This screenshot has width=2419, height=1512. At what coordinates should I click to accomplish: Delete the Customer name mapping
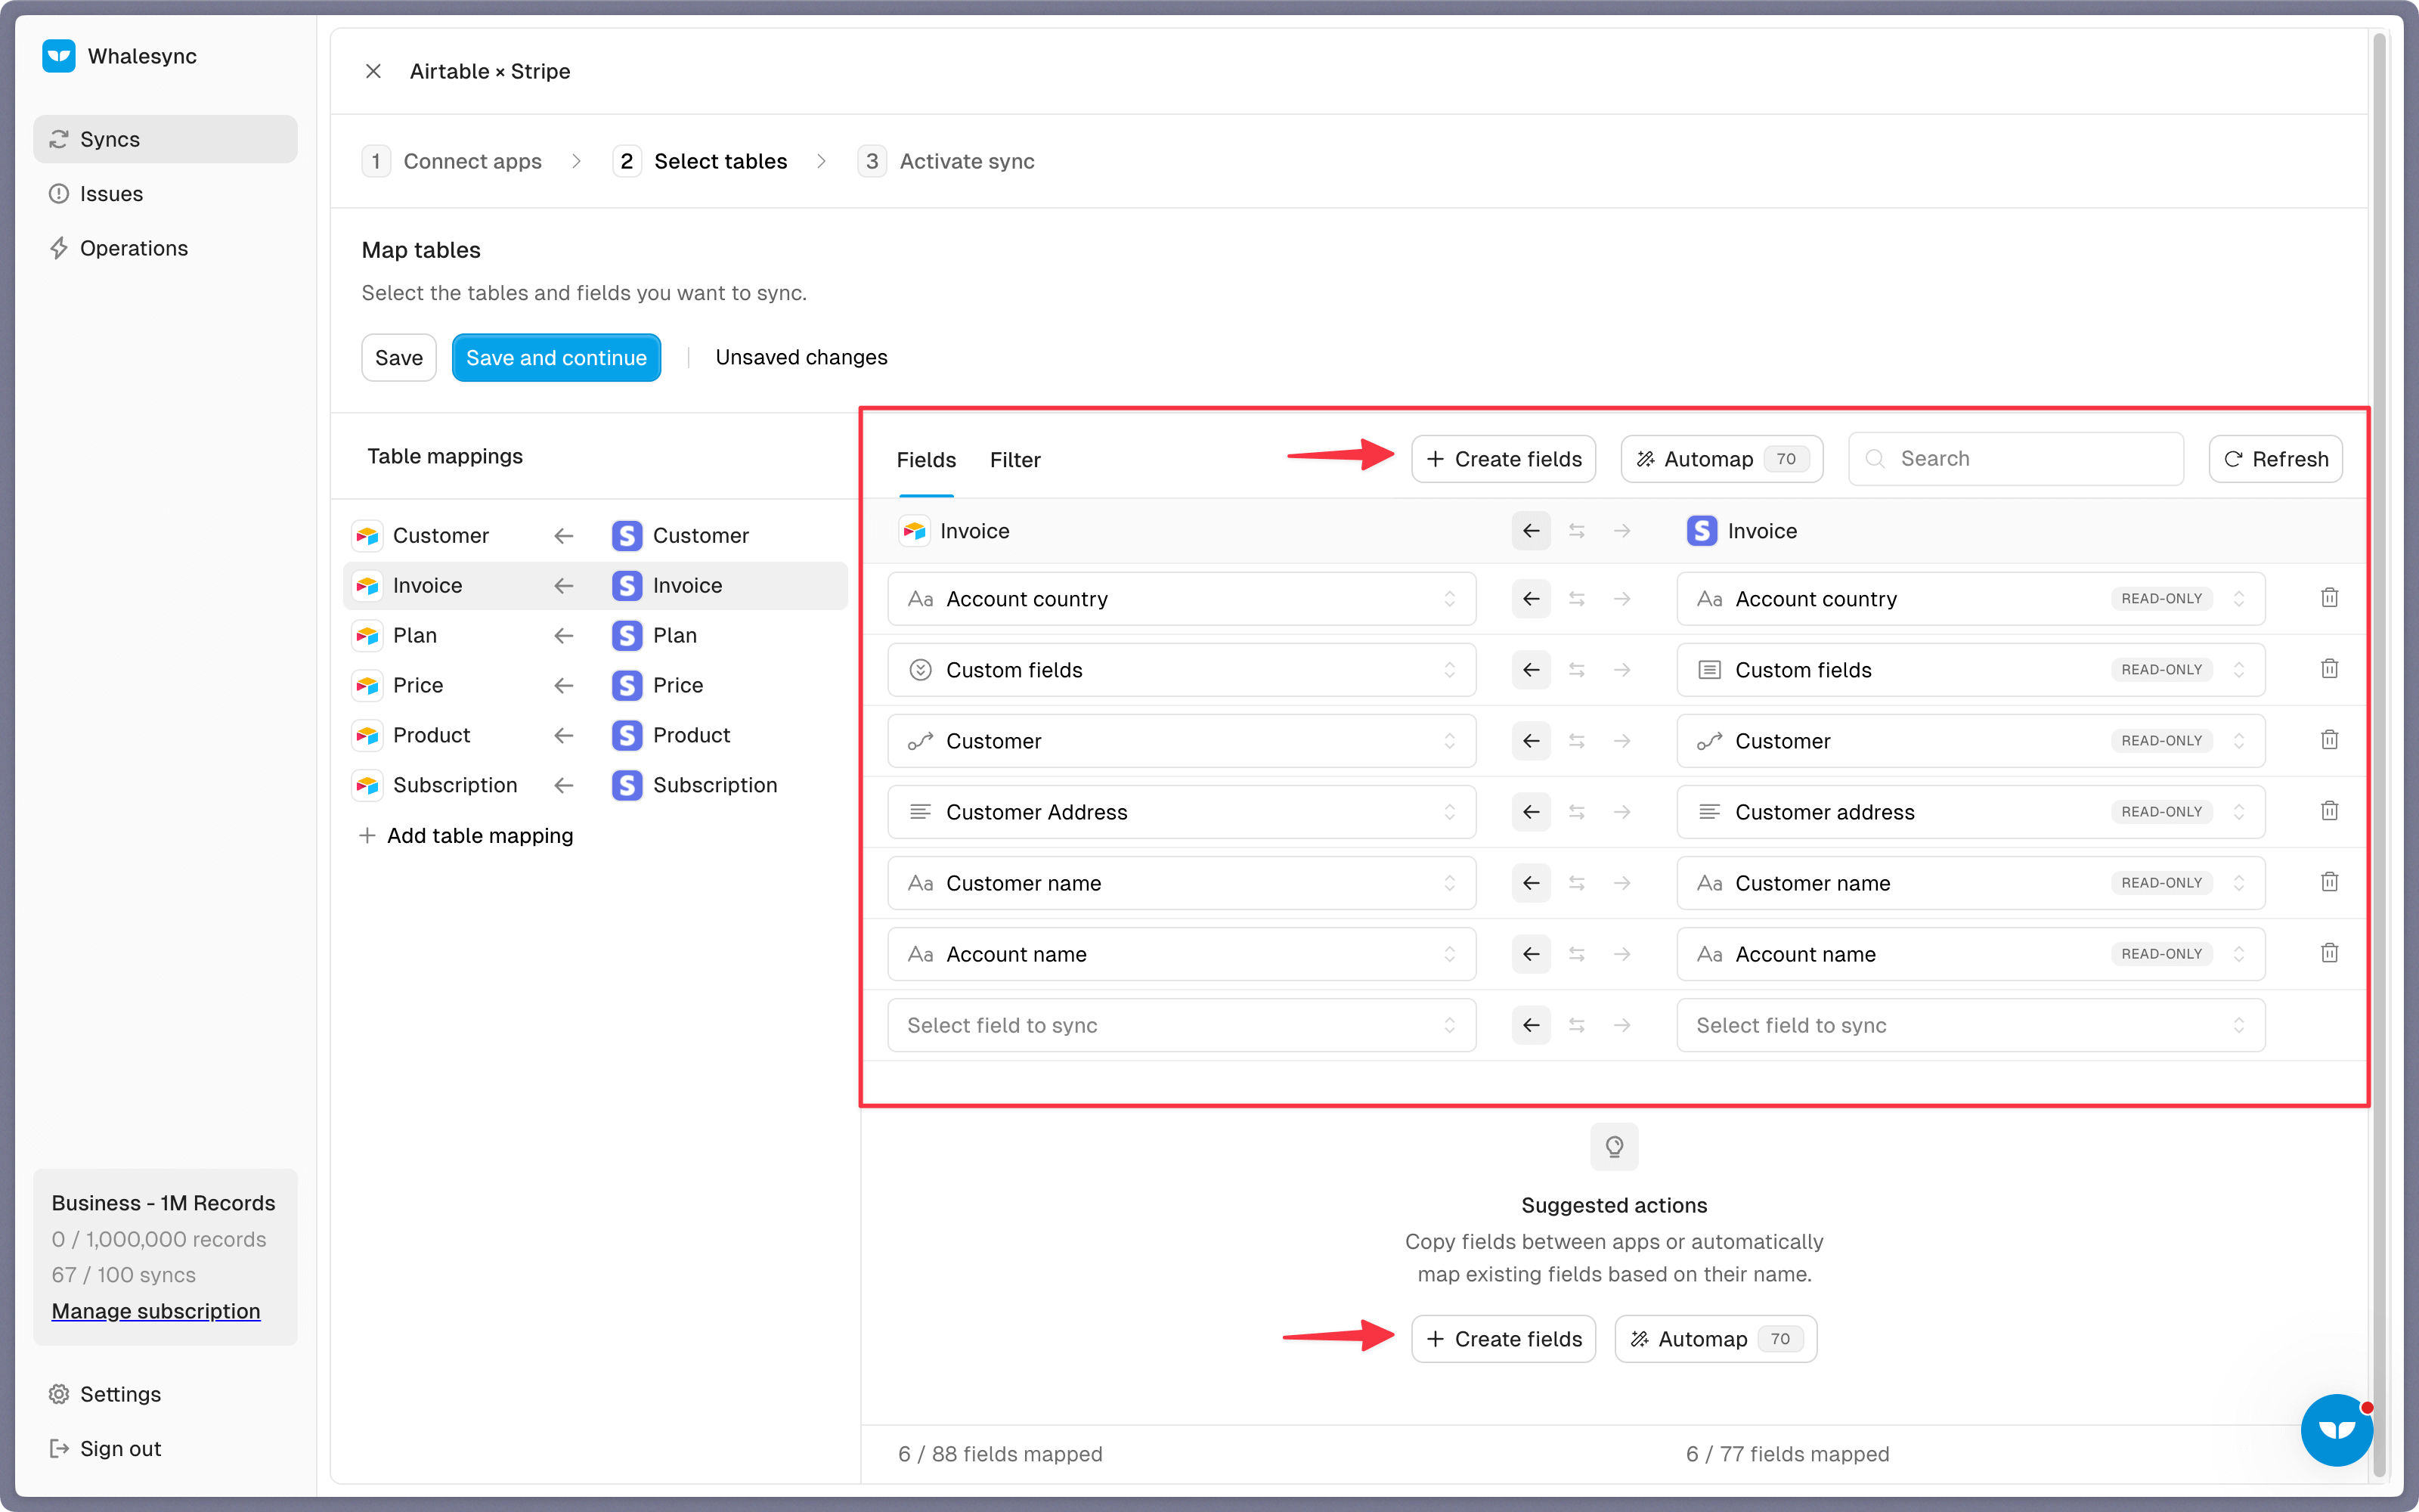click(x=2329, y=882)
